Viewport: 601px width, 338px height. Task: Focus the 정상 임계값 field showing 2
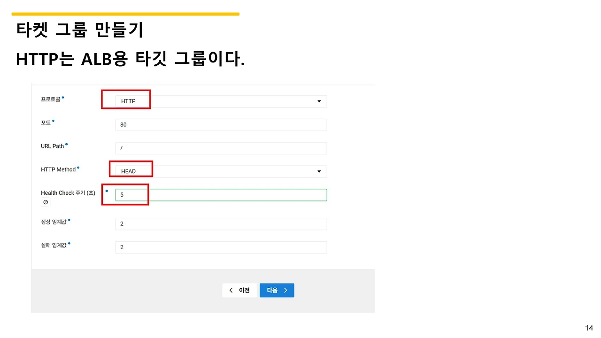tap(221, 223)
